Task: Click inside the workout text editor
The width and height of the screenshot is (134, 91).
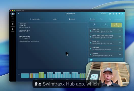Action: pyautogui.click(x=53, y=46)
